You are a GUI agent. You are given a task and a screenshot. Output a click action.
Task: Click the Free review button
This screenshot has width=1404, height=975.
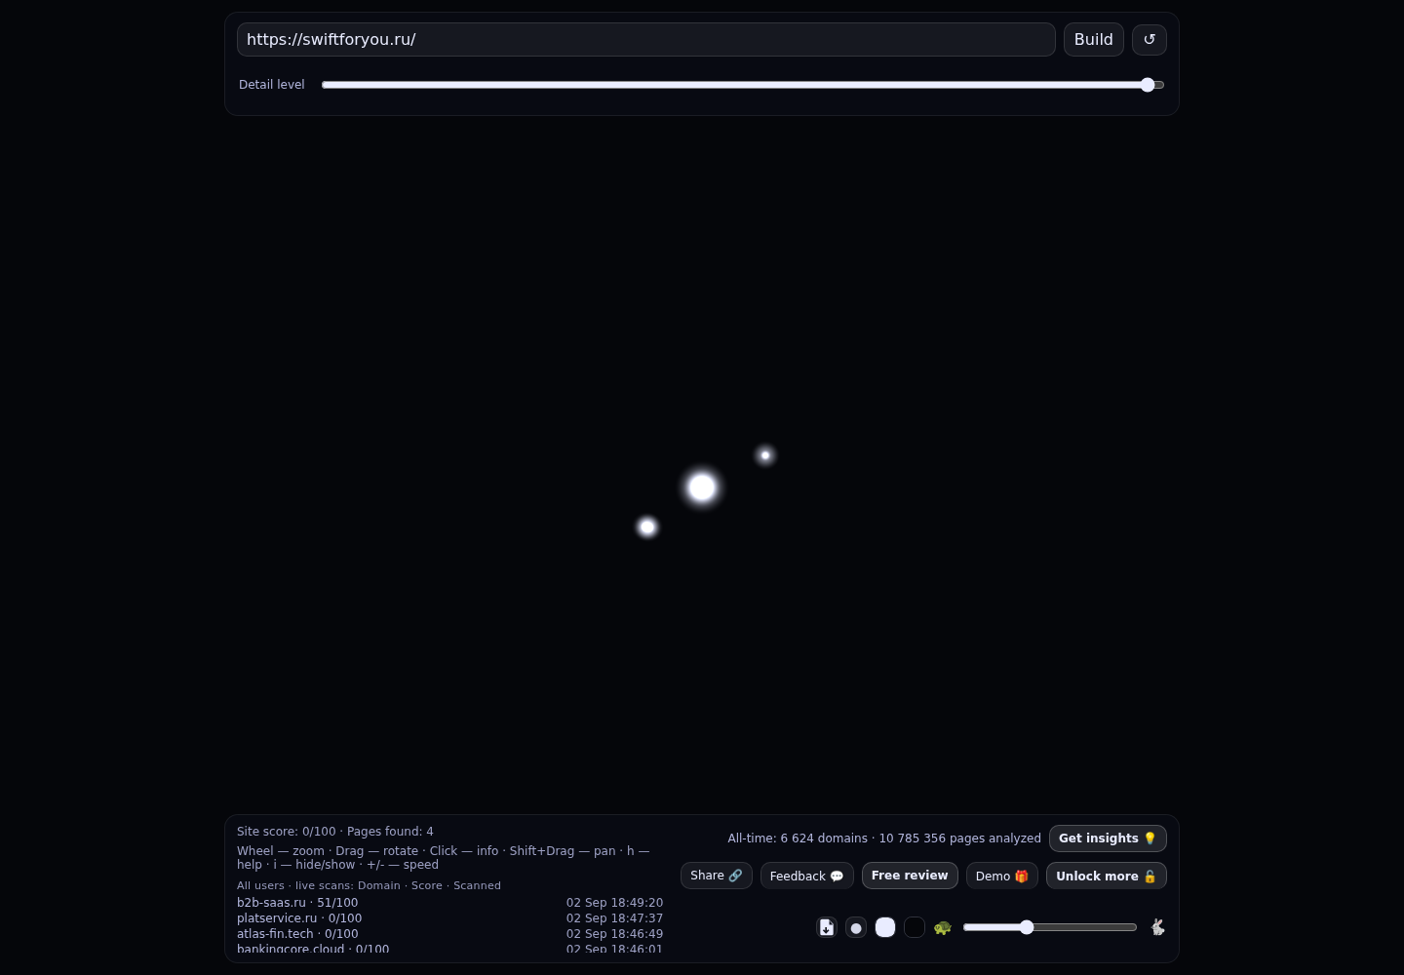click(910, 876)
